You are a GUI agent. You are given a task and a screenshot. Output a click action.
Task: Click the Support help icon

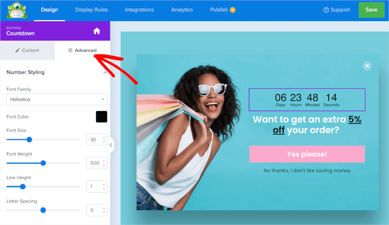pyautogui.click(x=326, y=10)
